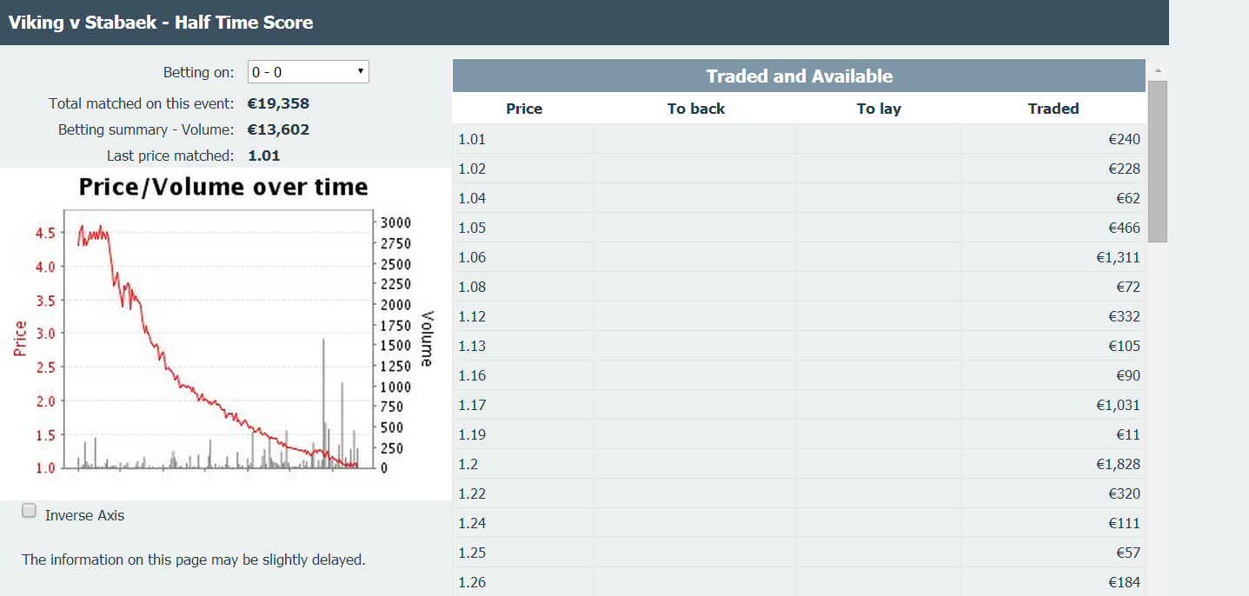Click the Last price matched label
The image size is (1249, 596).
[170, 156]
